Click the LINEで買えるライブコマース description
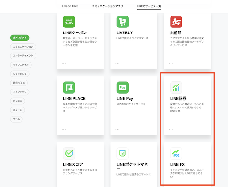This screenshot has height=187, width=228. click(x=132, y=38)
